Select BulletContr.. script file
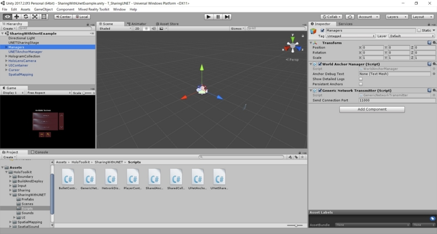437x234 pixels. click(x=68, y=179)
